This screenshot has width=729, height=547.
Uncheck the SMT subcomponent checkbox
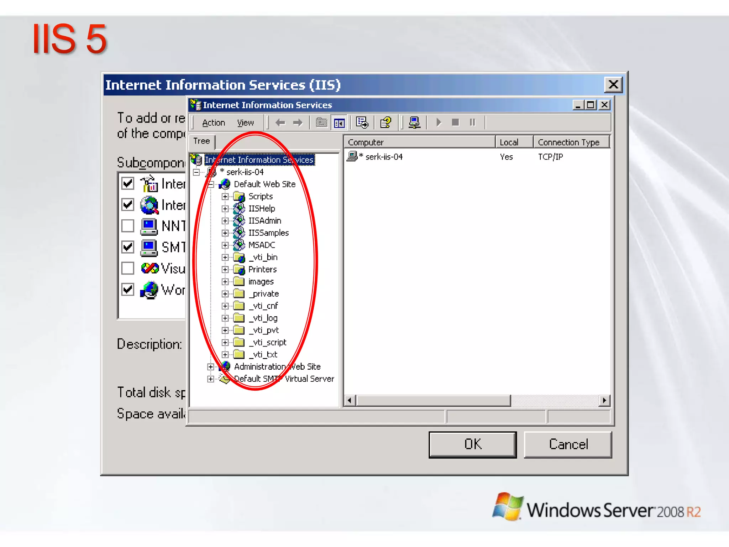(128, 247)
